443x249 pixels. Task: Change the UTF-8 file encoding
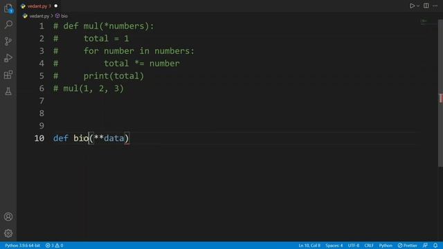(x=354, y=246)
